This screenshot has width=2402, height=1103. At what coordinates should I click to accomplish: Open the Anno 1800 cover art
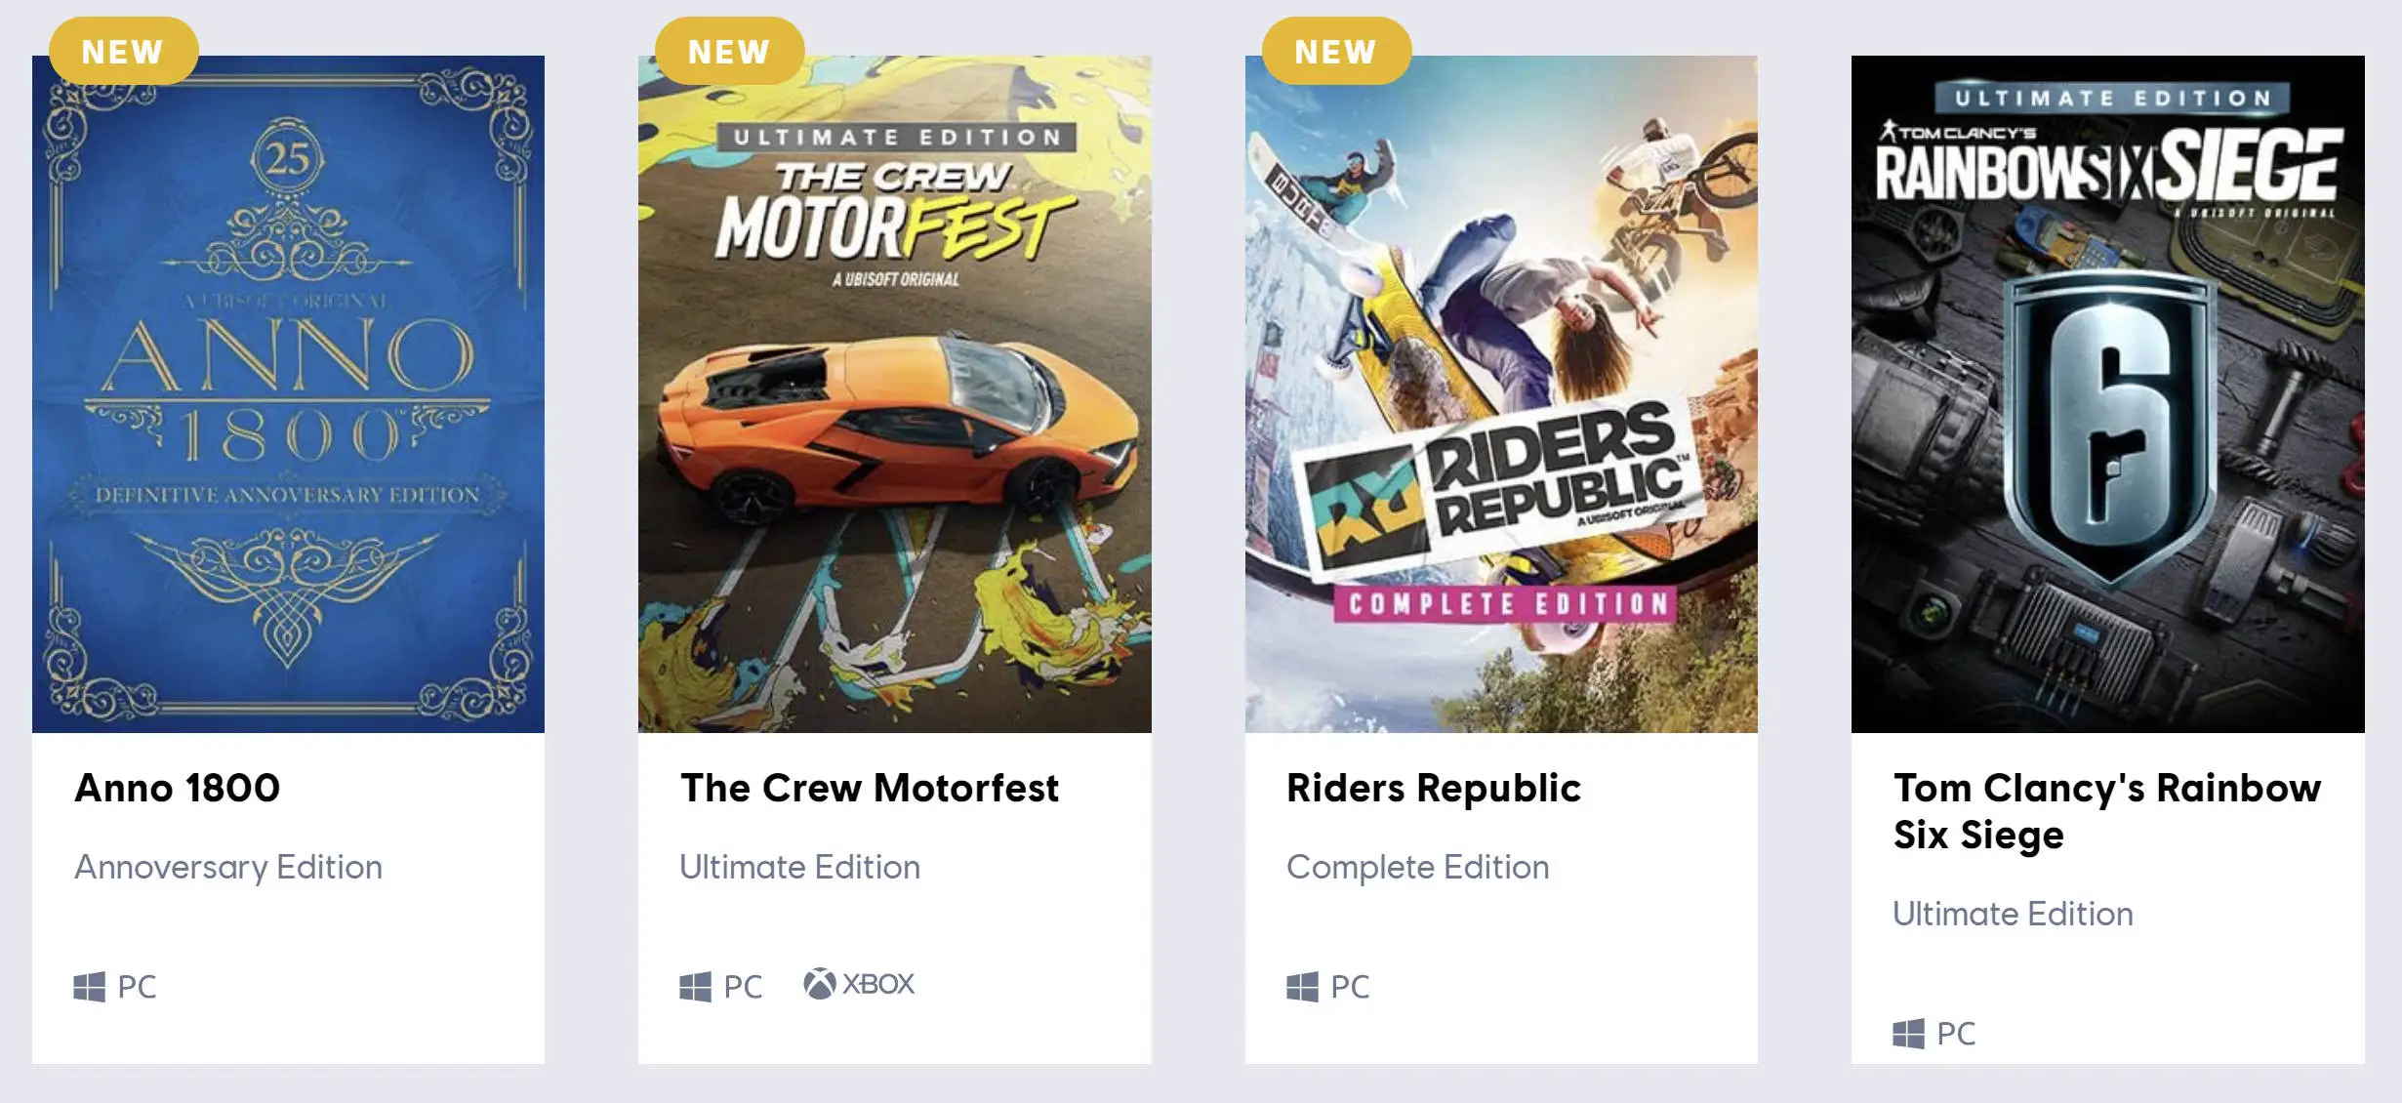[x=288, y=394]
